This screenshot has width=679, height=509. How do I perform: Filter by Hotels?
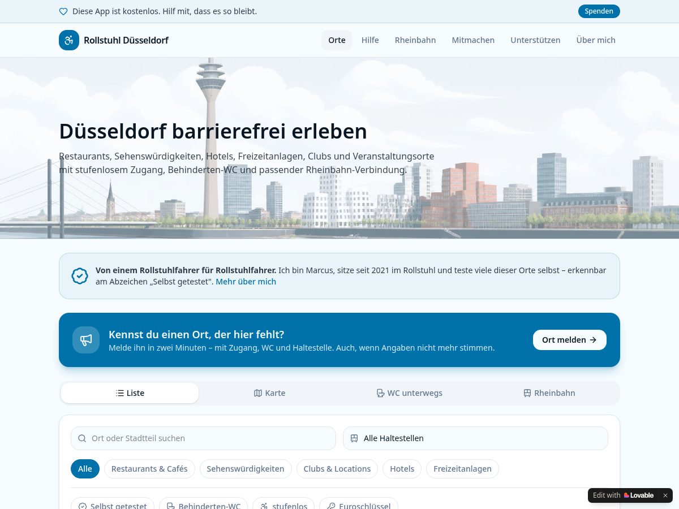pos(402,469)
